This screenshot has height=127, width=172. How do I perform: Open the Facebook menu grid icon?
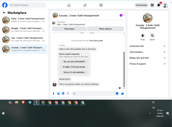point(152,5)
